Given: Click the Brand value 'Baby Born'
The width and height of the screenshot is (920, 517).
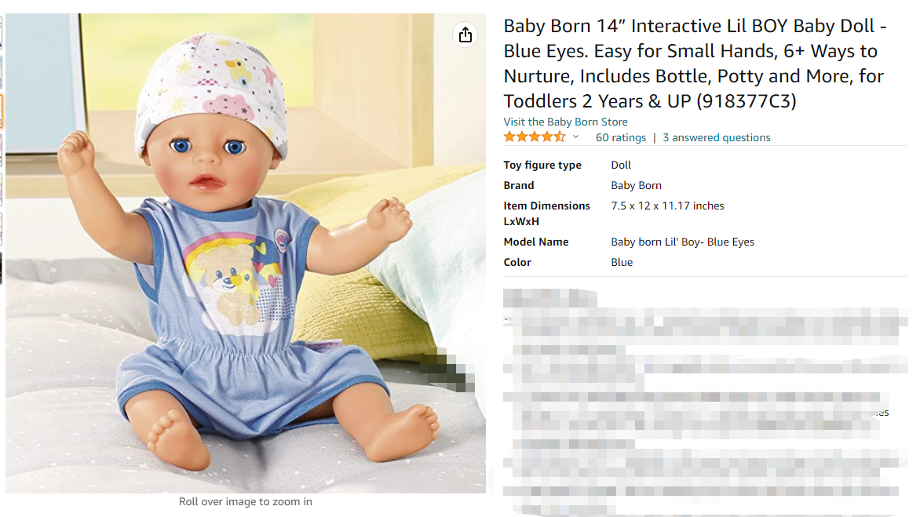Looking at the screenshot, I should click(636, 185).
